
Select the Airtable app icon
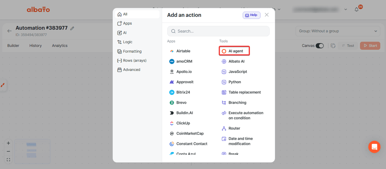click(x=172, y=51)
